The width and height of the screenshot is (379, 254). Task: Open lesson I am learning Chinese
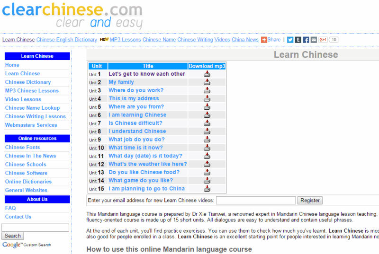pyautogui.click(x=137, y=115)
